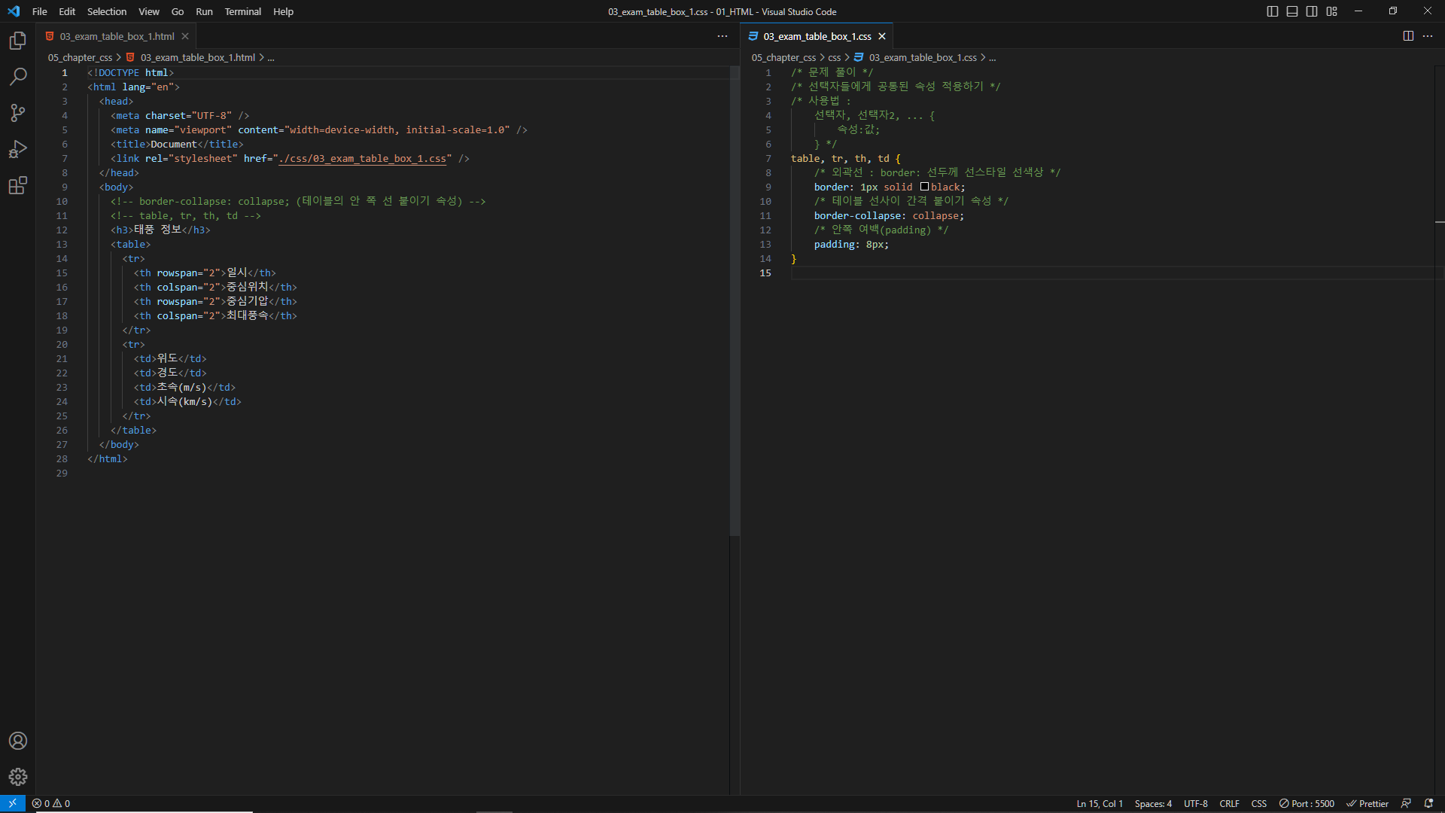Open the Extensions view

pyautogui.click(x=18, y=185)
